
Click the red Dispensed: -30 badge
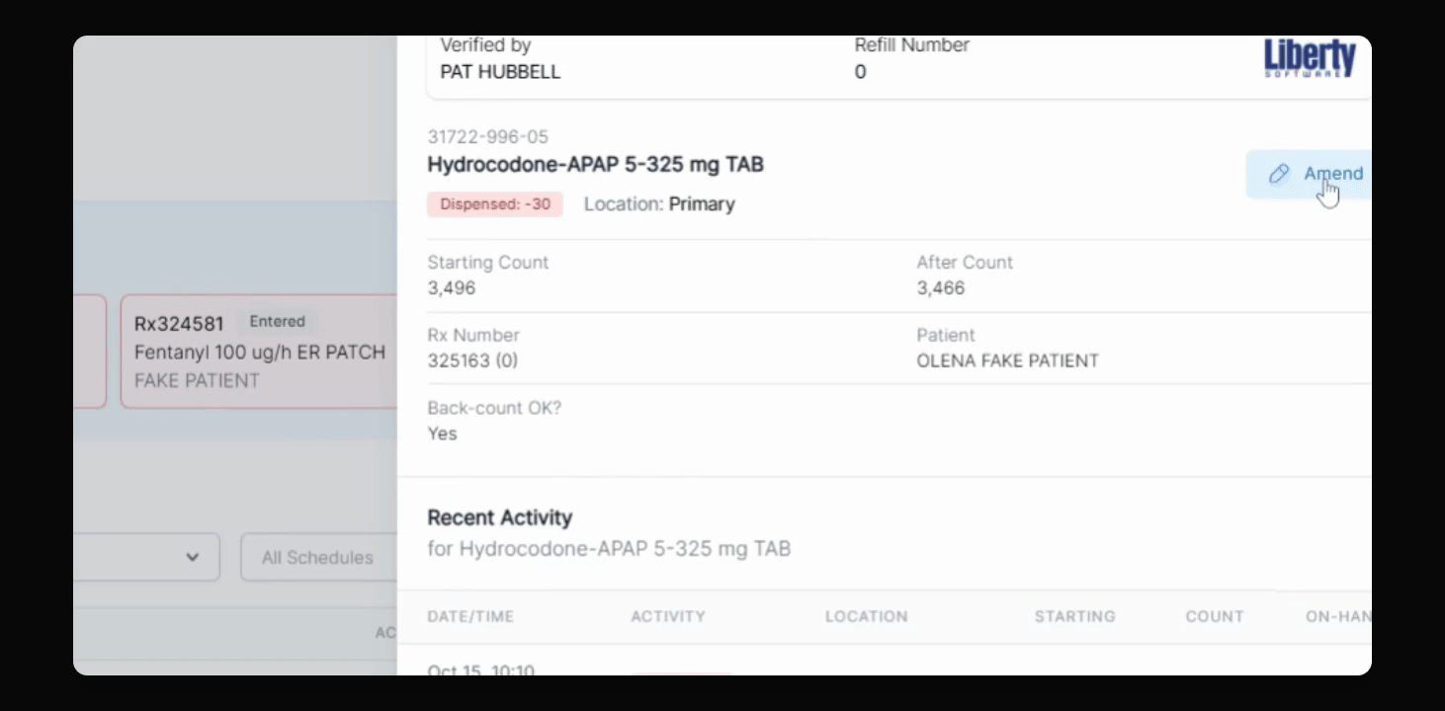pyautogui.click(x=495, y=204)
